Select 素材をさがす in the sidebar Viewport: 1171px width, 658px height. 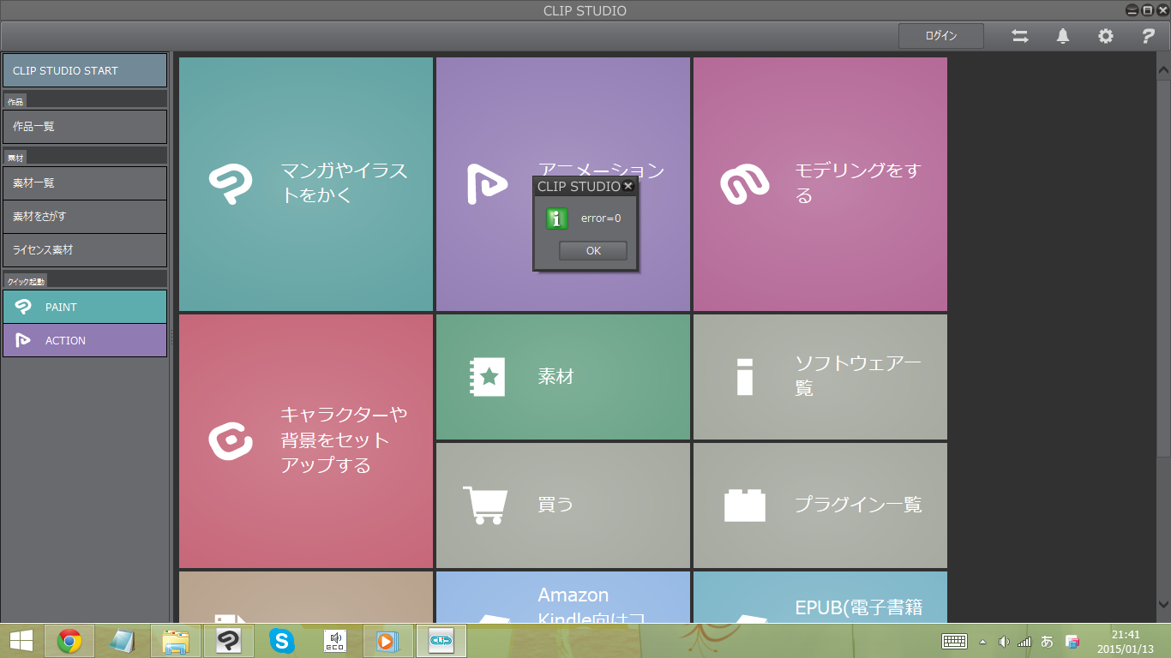pyautogui.click(x=85, y=217)
